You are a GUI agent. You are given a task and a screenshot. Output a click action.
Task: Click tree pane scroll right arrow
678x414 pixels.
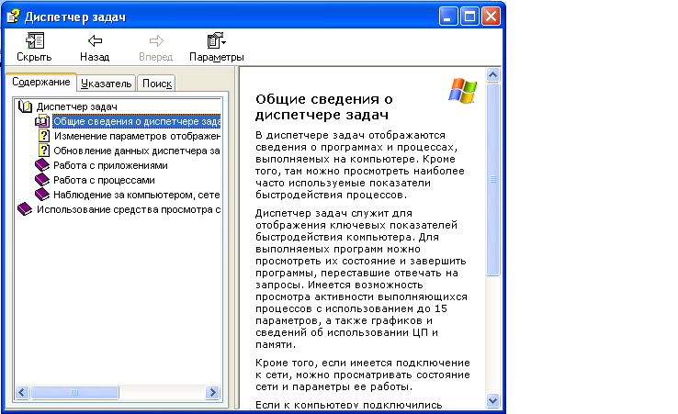[x=212, y=392]
